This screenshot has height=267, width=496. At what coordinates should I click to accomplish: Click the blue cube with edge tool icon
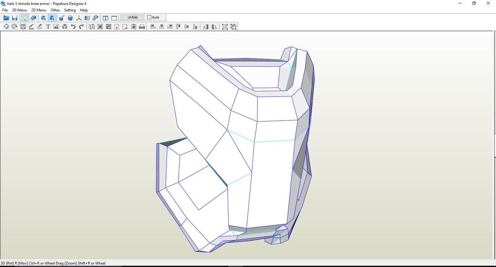coord(62,18)
